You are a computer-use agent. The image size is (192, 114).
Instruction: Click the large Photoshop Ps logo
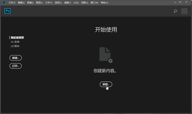[7, 11]
